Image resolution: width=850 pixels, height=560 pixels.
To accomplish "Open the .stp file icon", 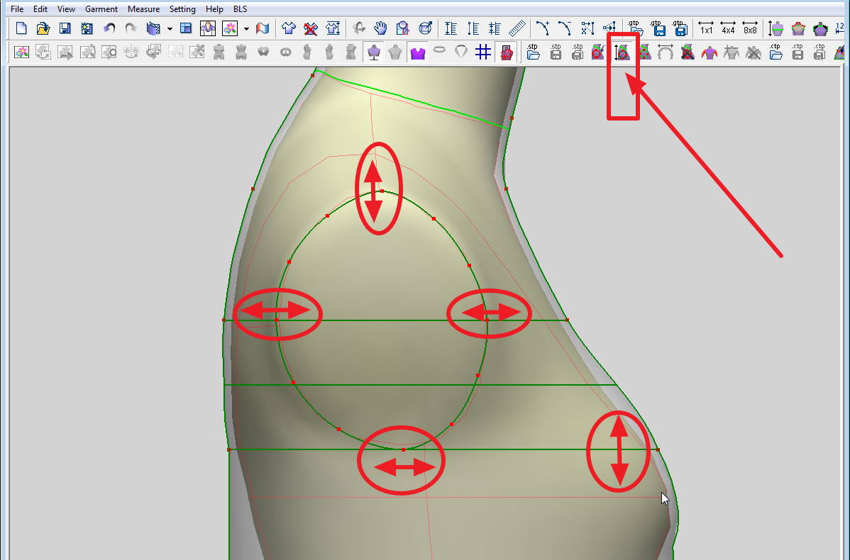I will [x=533, y=52].
